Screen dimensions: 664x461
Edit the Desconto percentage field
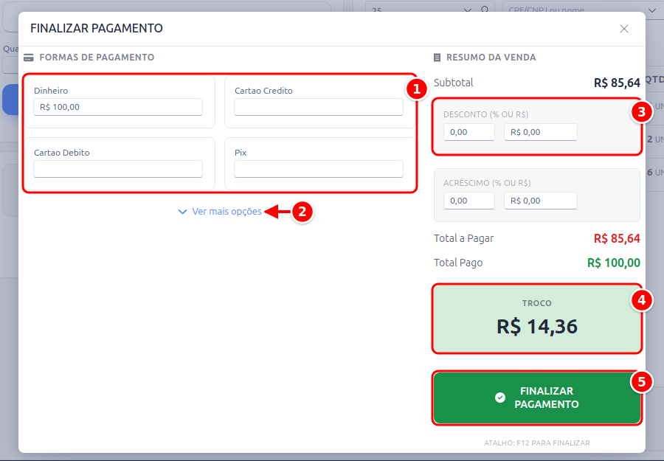[469, 132]
